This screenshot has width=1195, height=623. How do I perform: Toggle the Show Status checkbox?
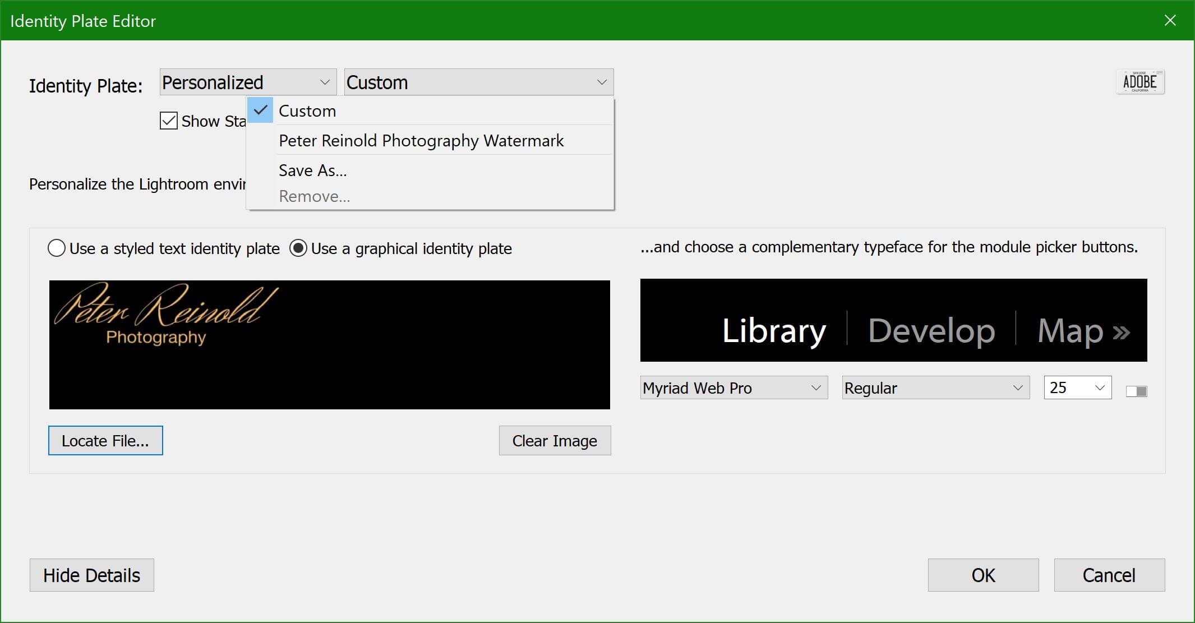point(169,121)
